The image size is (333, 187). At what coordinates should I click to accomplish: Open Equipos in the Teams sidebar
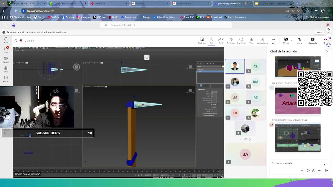pos(6,60)
